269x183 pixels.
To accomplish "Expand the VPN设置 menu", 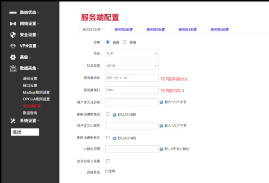I will pos(29,46).
